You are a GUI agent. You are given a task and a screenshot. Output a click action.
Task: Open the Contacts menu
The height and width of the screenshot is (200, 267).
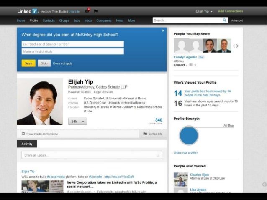[x=49, y=20]
